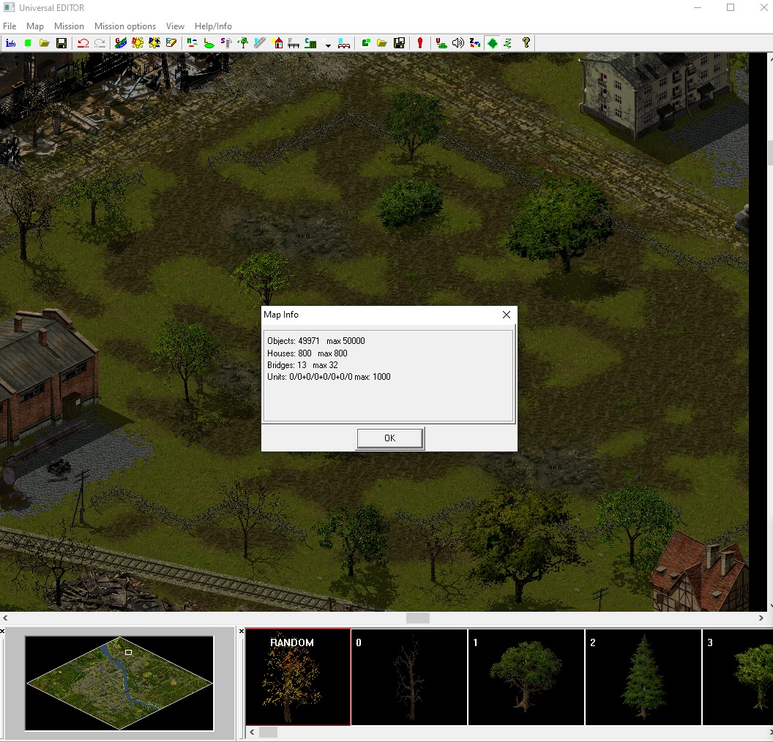Click the speaker sound icon
773x742 pixels.
[458, 43]
